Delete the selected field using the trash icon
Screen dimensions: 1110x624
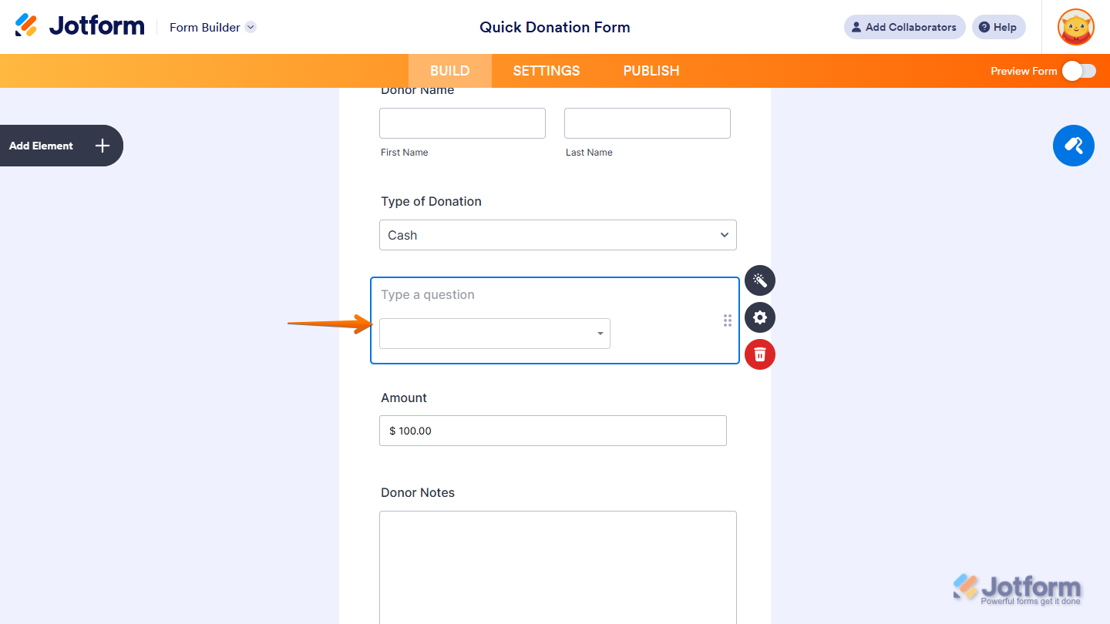coord(759,354)
